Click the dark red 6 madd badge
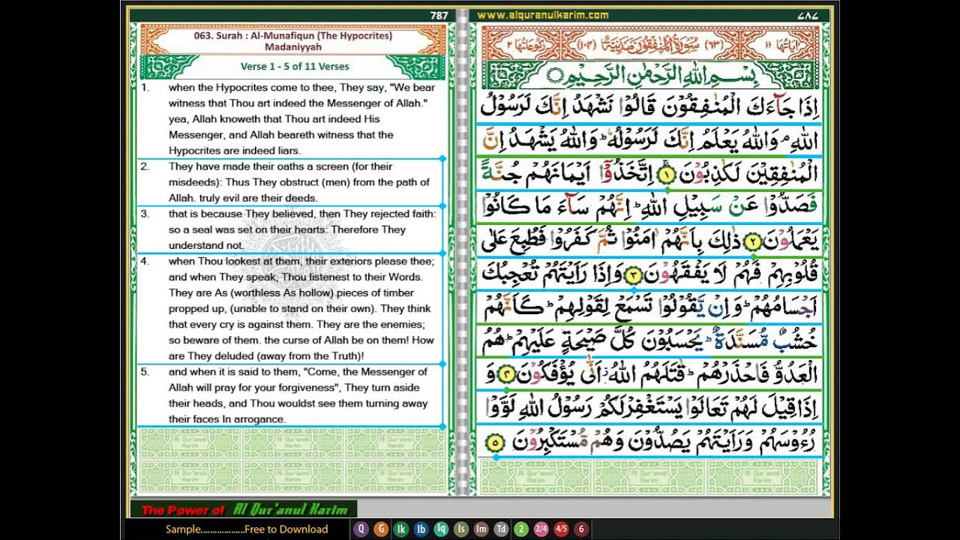This screenshot has width=960, height=540. tap(581, 529)
